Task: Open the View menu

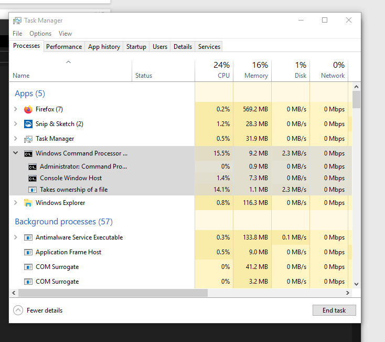Action: [66, 34]
